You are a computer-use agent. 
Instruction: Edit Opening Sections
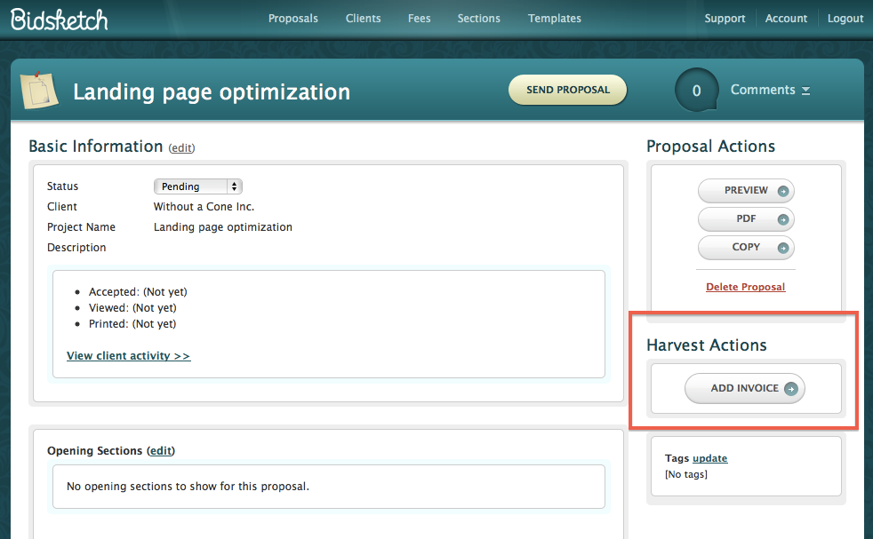[161, 450]
